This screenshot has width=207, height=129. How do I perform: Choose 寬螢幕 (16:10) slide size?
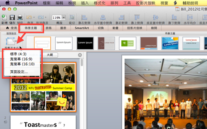(22, 64)
